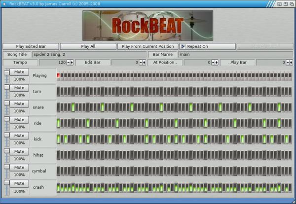Click into the Bar Name field
This screenshot has height=204, width=296.
(x=235, y=54)
